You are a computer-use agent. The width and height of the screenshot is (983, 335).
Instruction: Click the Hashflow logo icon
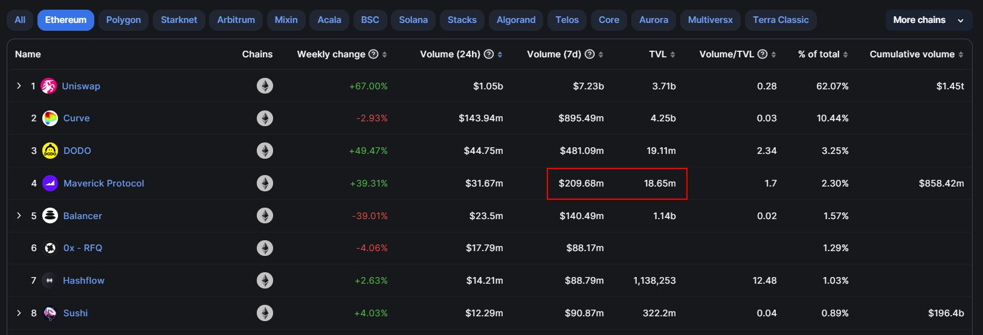coord(50,281)
